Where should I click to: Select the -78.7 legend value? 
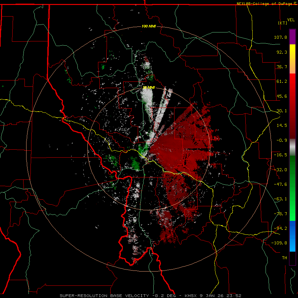coord(280,214)
